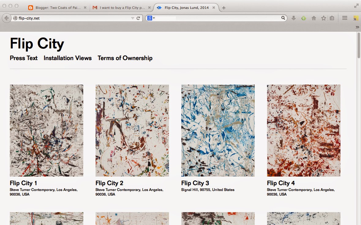Open the Terms of Ownership link
This screenshot has width=361, height=225.
tap(125, 58)
